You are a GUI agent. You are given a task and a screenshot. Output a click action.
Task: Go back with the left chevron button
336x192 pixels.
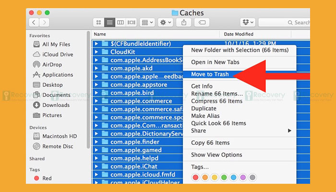coord(34,23)
